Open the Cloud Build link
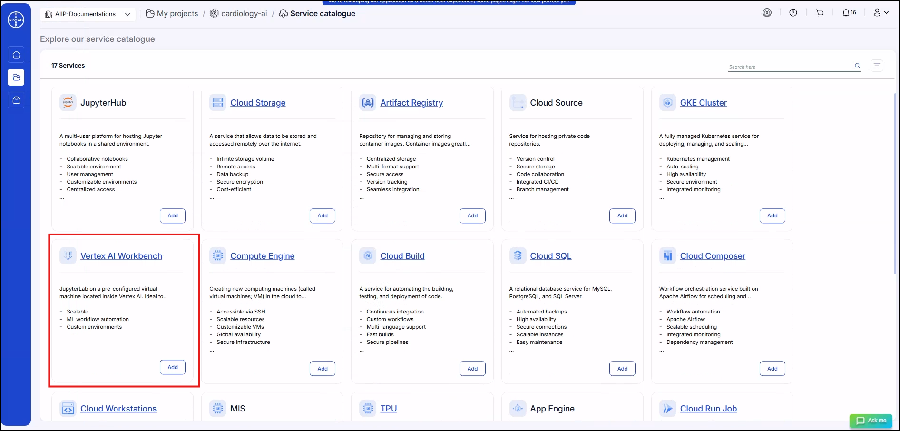Viewport: 900px width, 431px height. point(402,256)
